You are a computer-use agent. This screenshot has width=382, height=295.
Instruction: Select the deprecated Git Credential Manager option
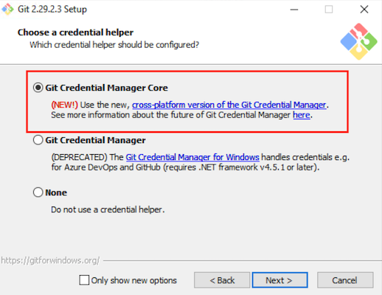coord(38,140)
